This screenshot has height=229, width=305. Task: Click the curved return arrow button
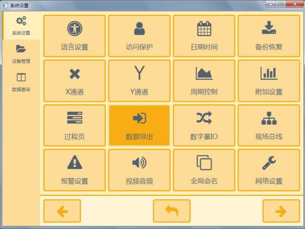[x=172, y=211]
